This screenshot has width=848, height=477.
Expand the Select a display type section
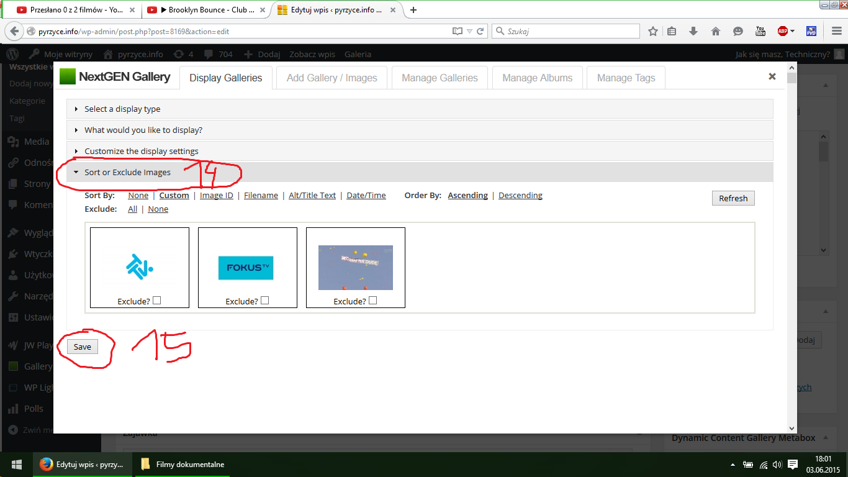click(122, 109)
